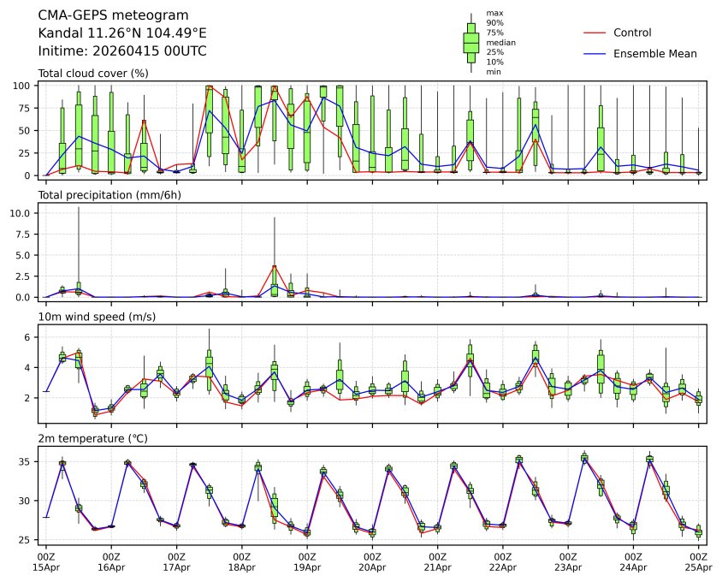Image resolution: width=722 pixels, height=582 pixels.
Task: Click the 00Z 20Apr x-axis tick label
Action: (372, 561)
